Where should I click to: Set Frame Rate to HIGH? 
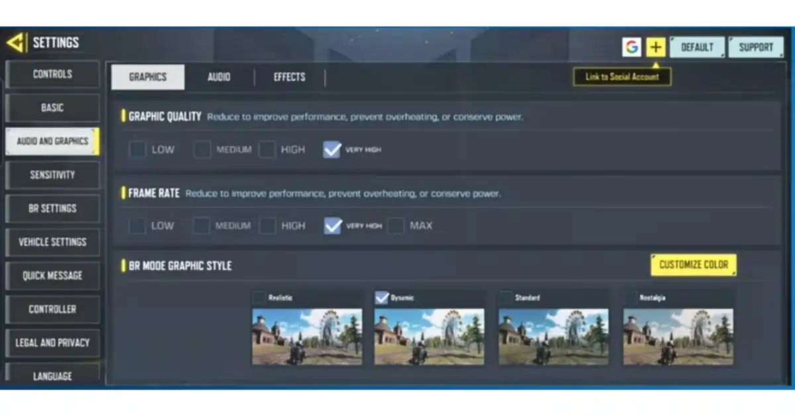[267, 226]
